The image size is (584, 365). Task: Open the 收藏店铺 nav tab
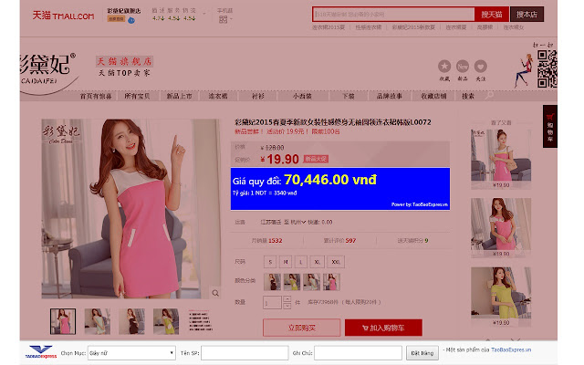433,96
